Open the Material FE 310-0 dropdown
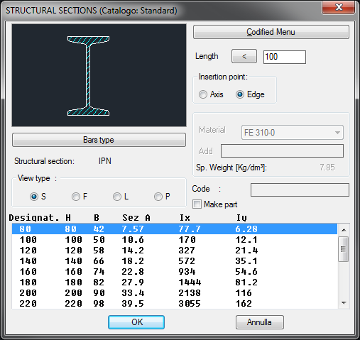This screenshot has width=360, height=340. click(x=293, y=133)
